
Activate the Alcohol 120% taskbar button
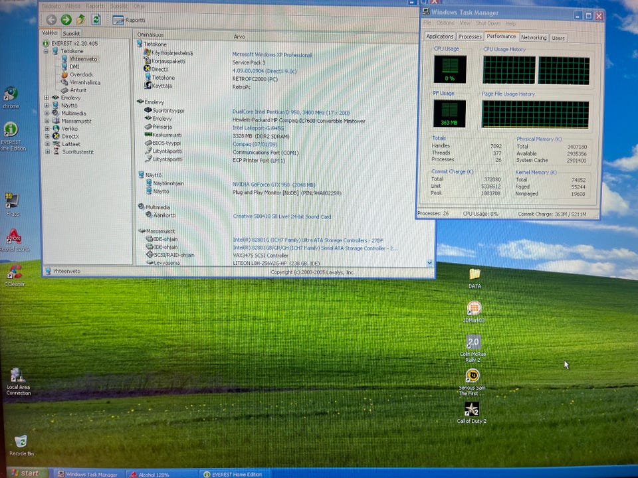coord(161,474)
